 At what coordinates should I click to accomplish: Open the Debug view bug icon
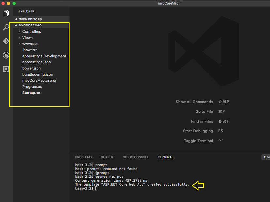6,55
